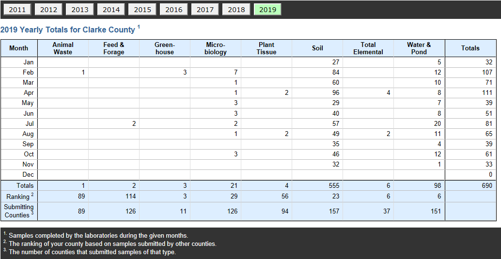
Task: Click the Plant Tissue column header
Action: click(266, 48)
